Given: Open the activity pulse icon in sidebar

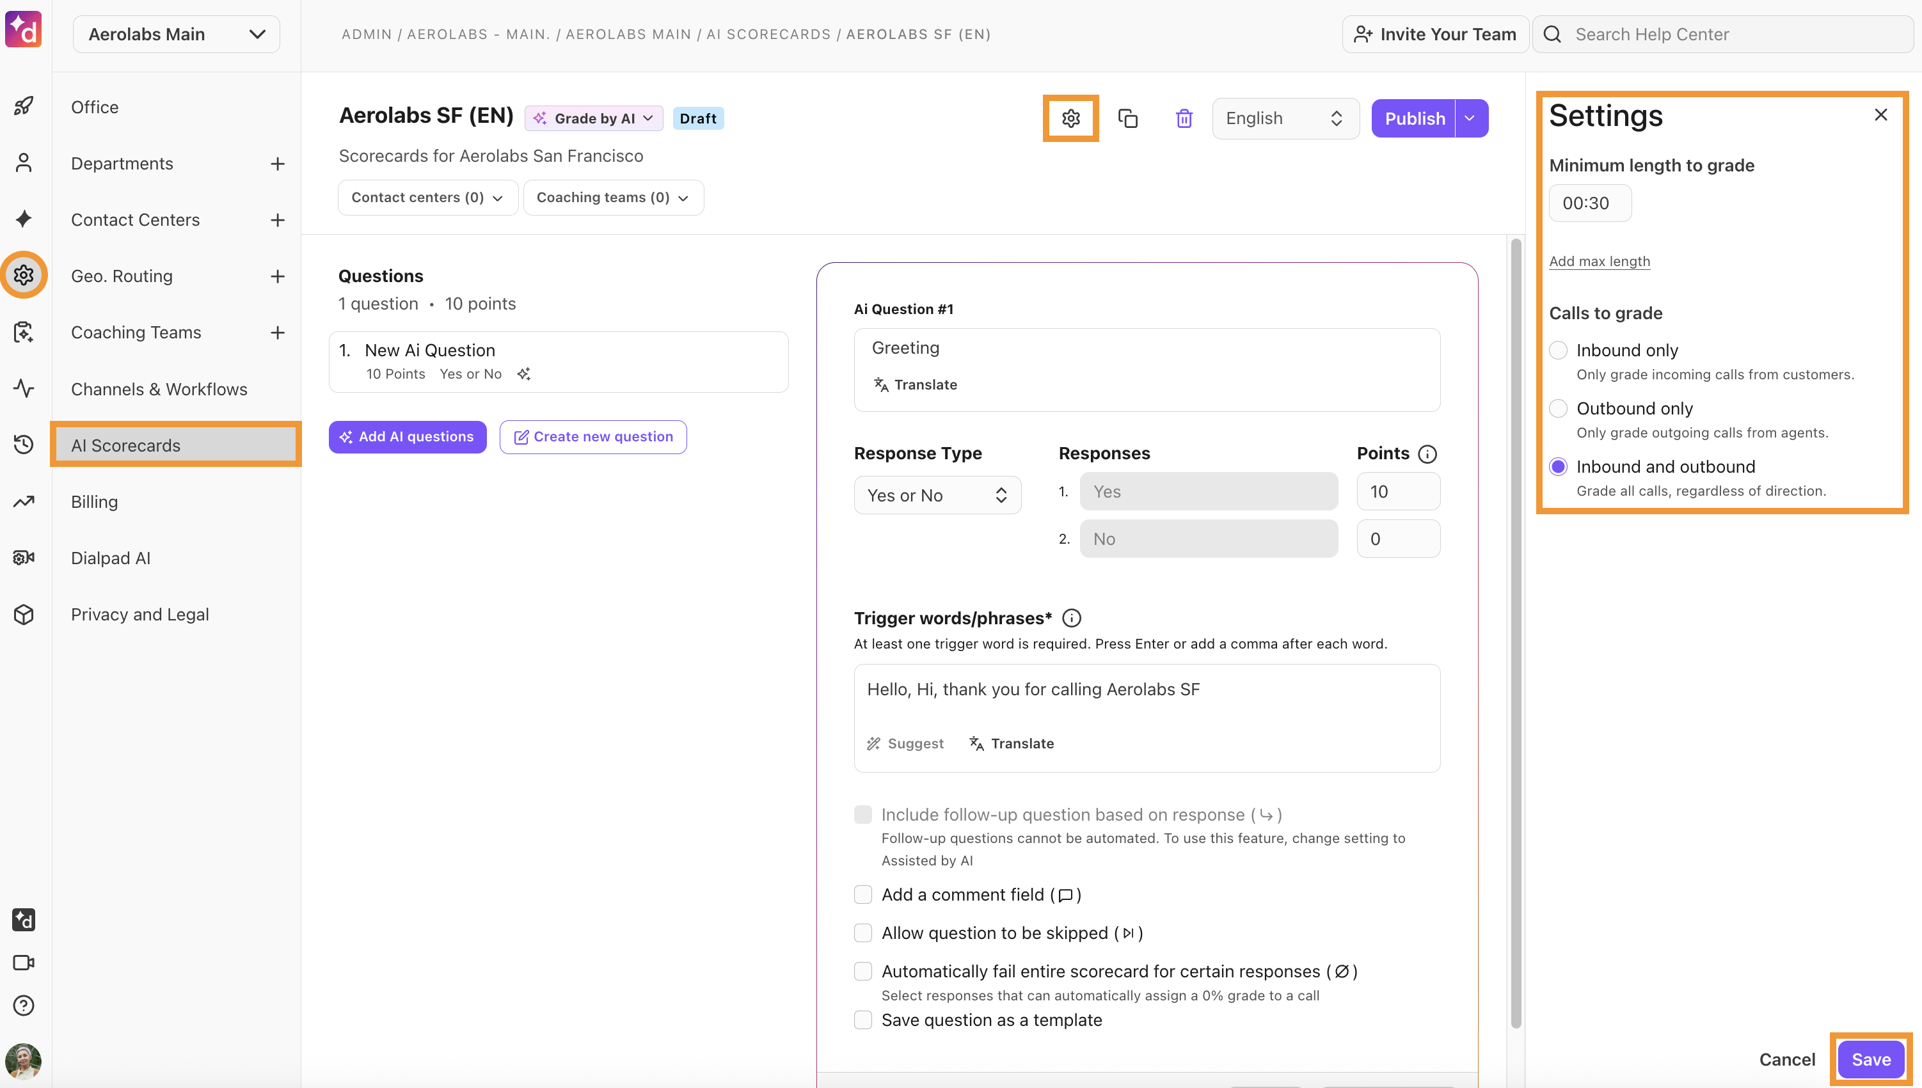Looking at the screenshot, I should [24, 389].
